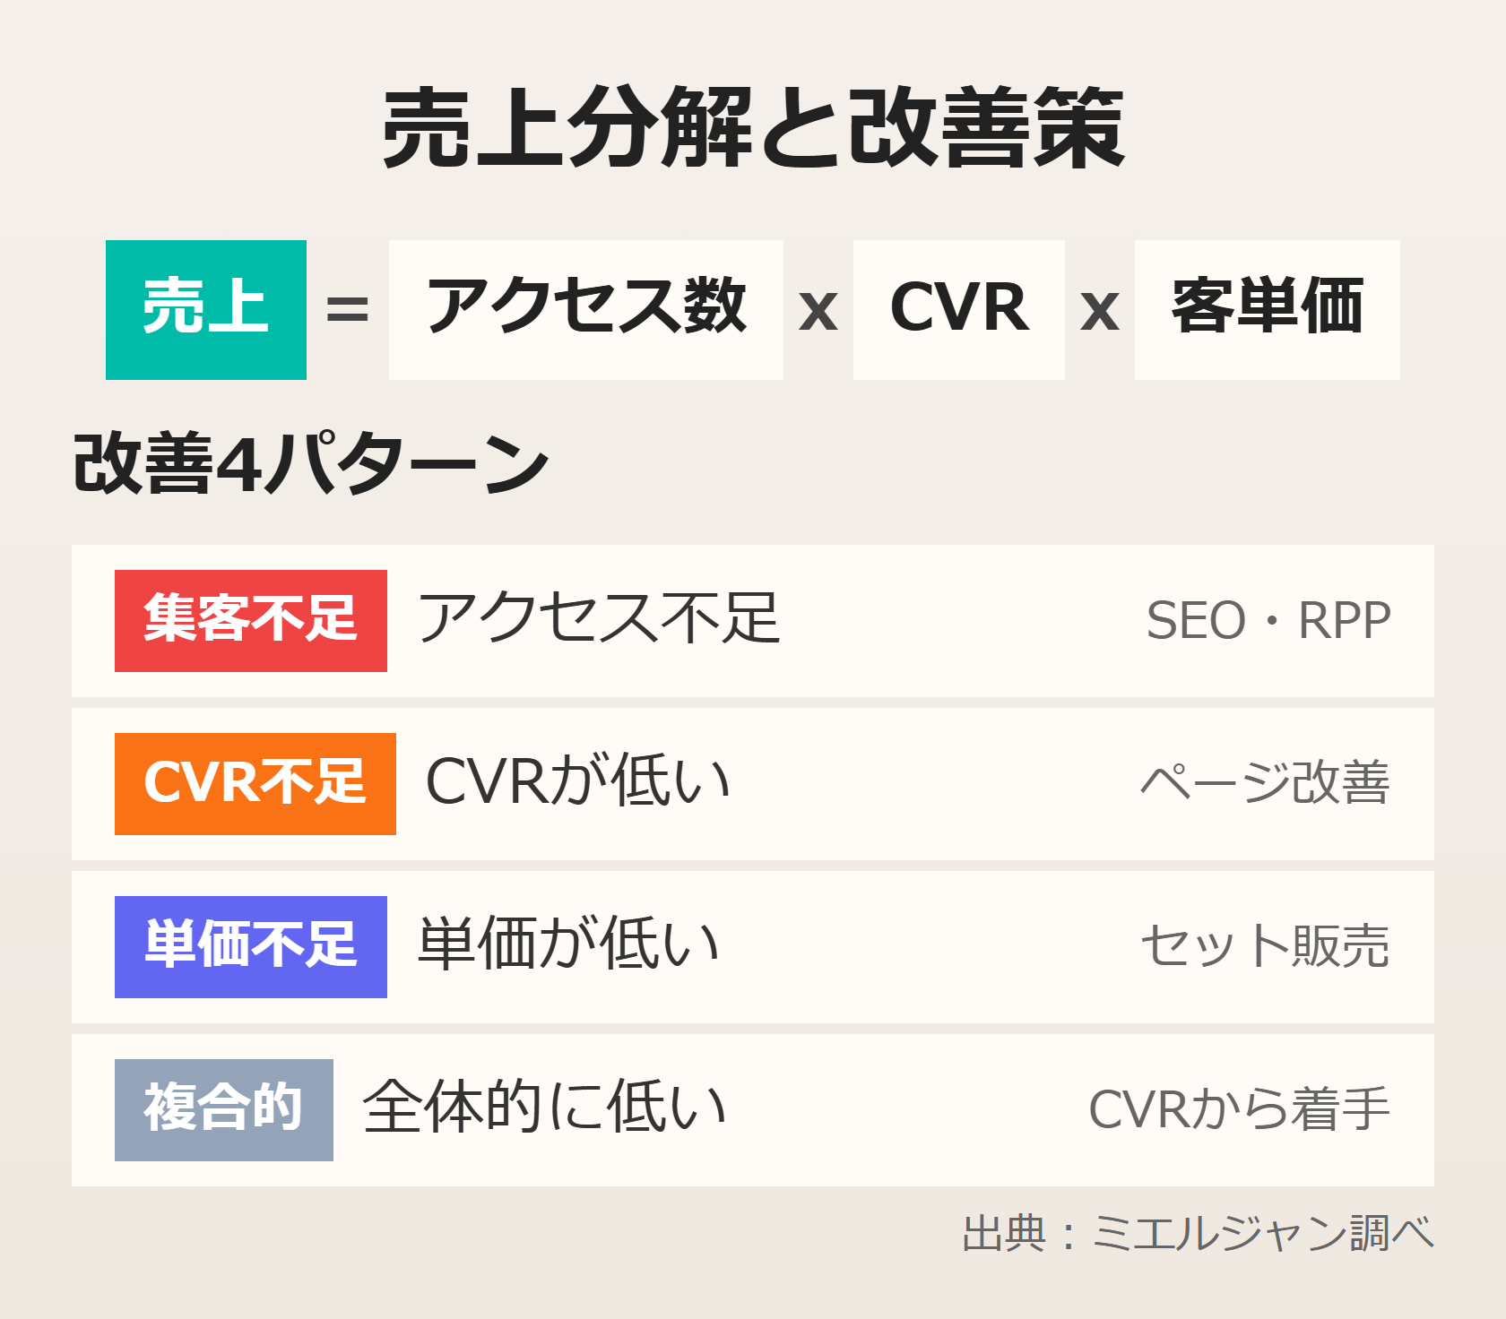Select the gray 複合的 tag
This screenshot has height=1319, width=1506.
coord(224,1109)
